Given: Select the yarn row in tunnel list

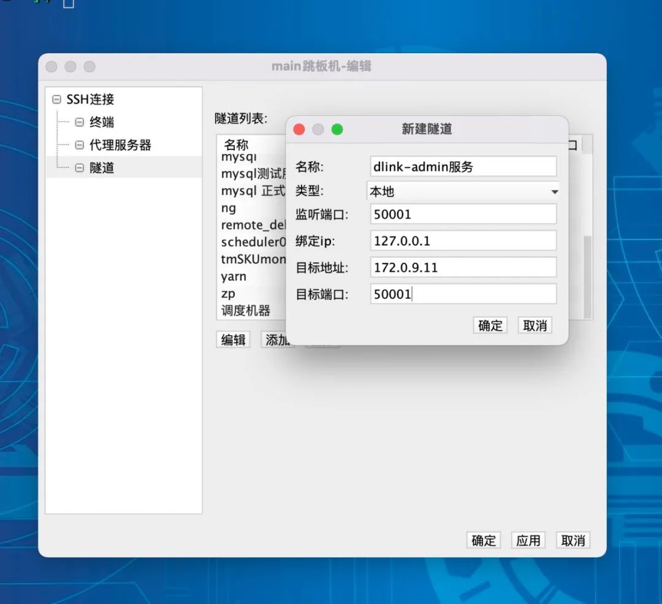Looking at the screenshot, I should click(x=252, y=276).
